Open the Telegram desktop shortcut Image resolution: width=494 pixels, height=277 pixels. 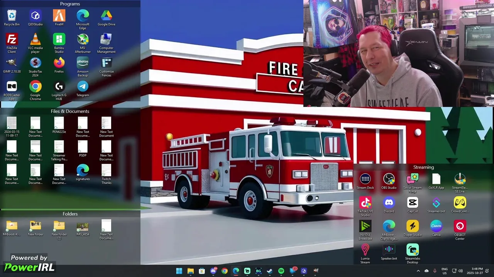click(x=83, y=89)
